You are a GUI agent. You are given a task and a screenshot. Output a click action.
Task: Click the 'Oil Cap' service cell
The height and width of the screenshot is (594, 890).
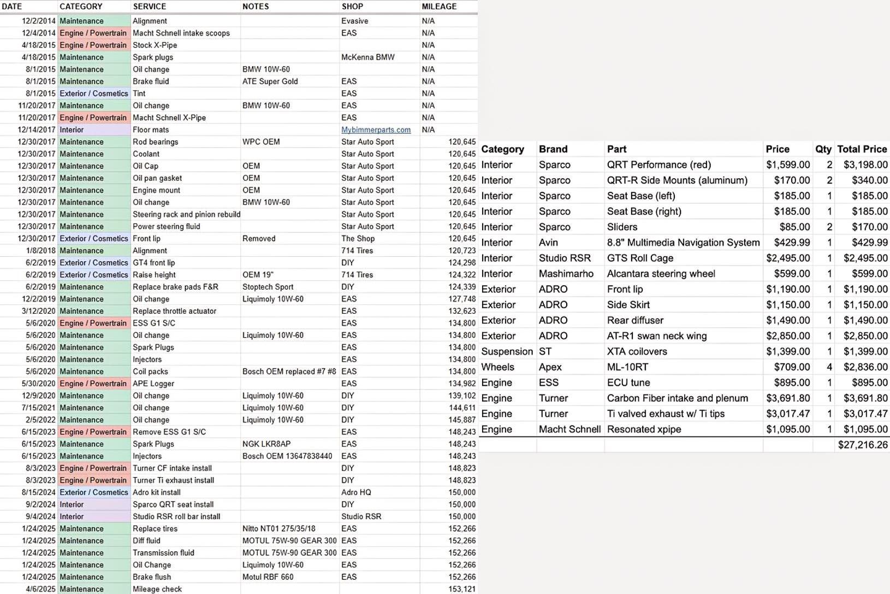pos(186,166)
